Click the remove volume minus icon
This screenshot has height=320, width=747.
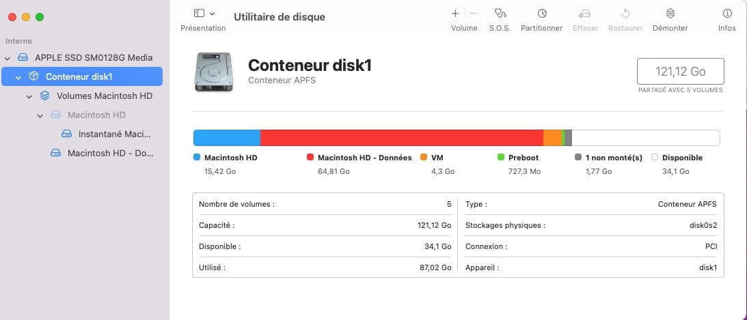click(473, 14)
